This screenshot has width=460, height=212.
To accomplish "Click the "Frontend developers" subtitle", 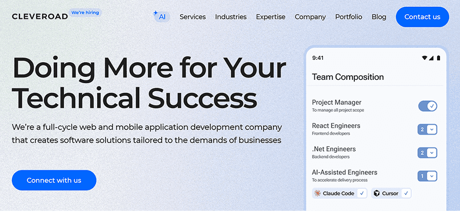I will coord(331,133).
